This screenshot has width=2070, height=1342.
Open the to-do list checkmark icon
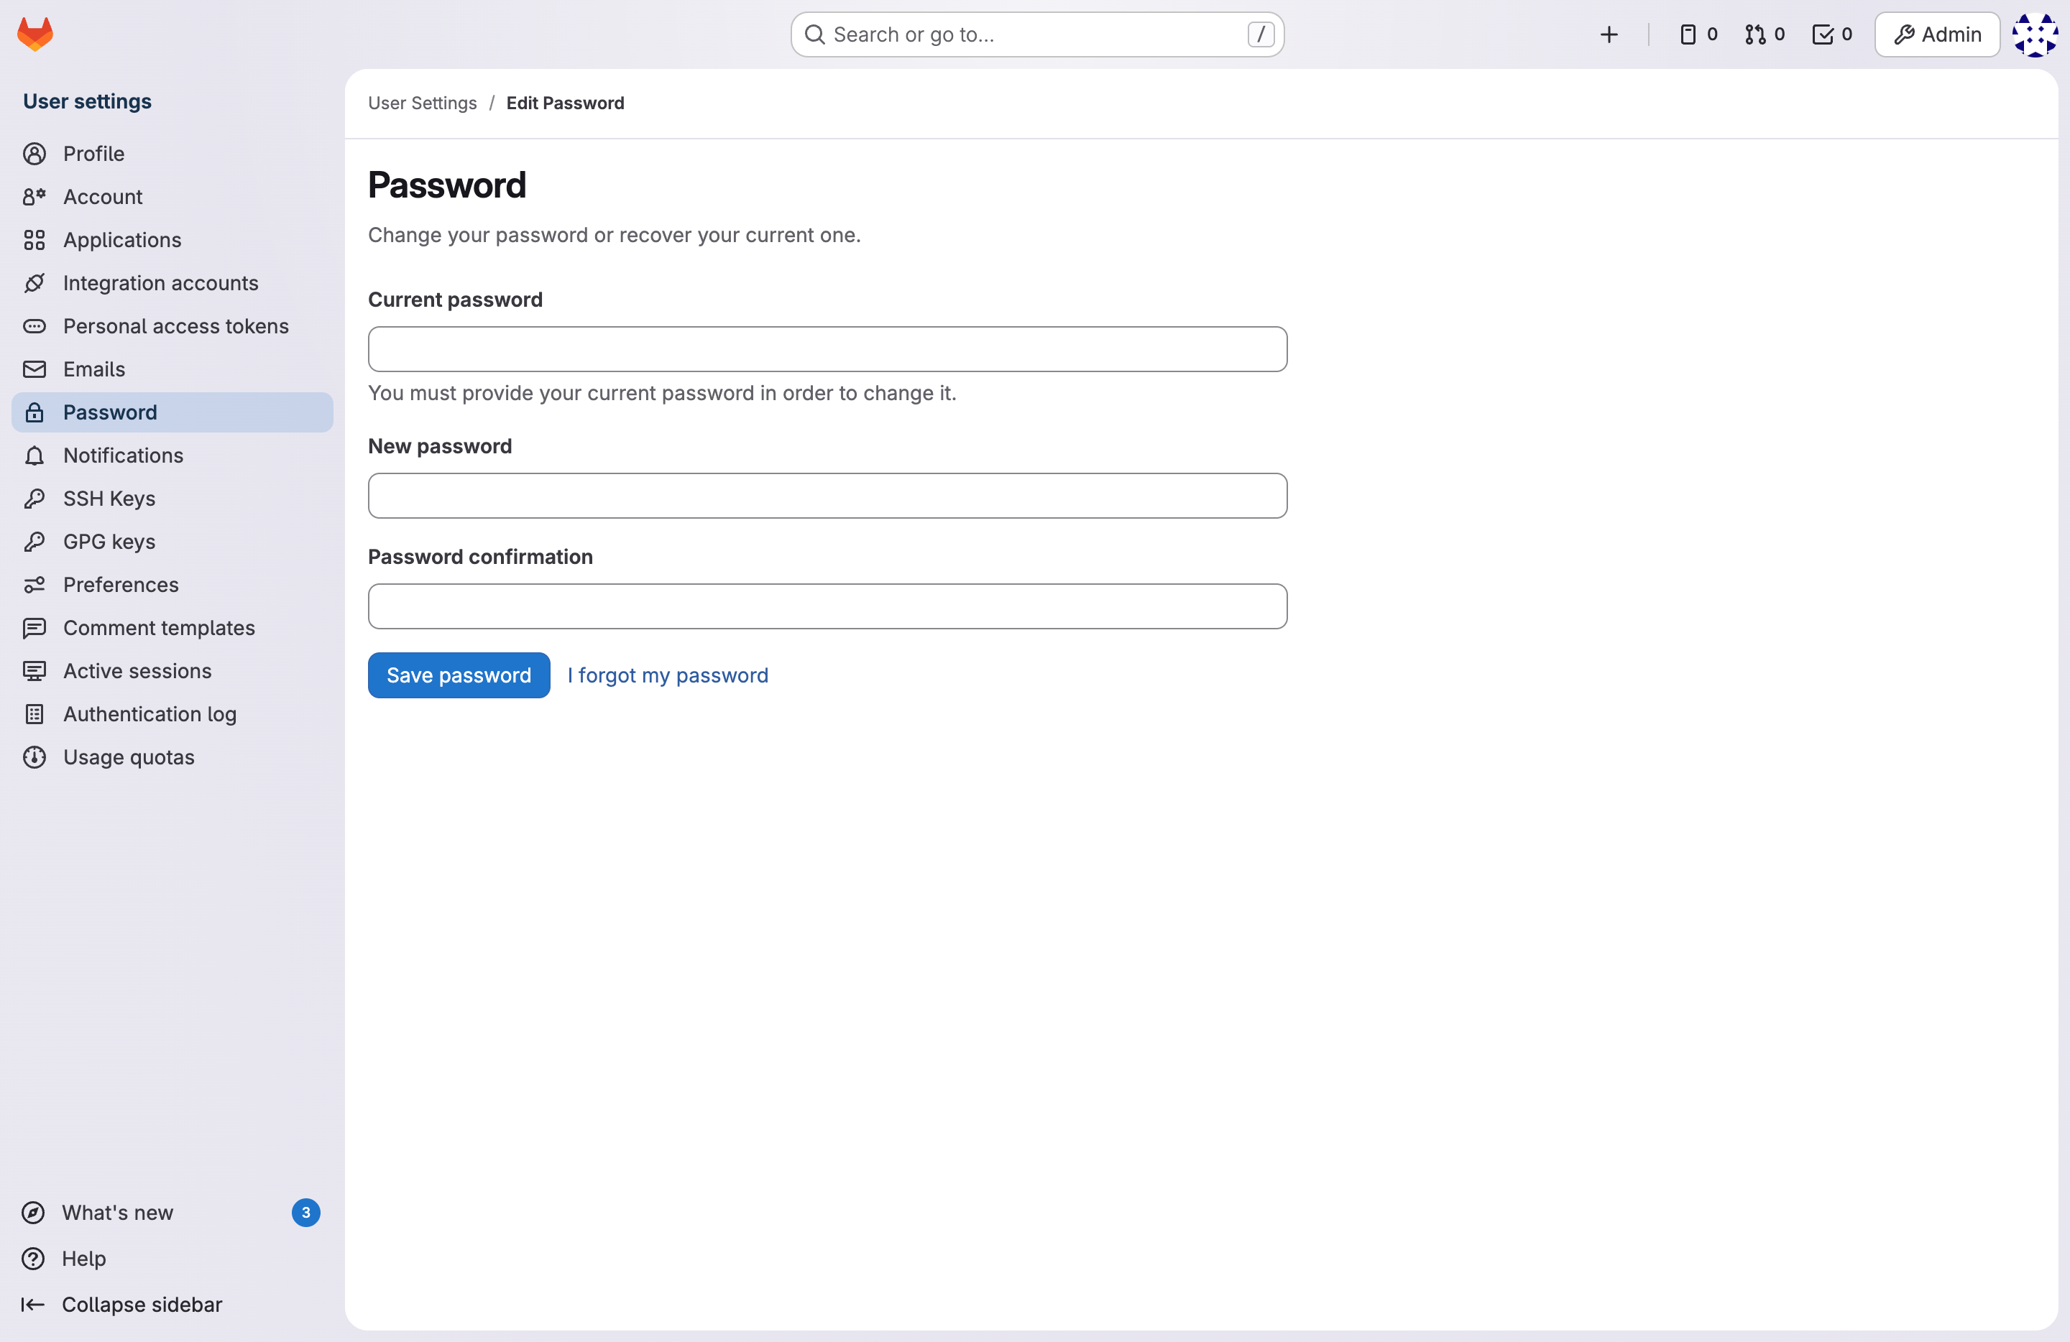(x=1831, y=34)
